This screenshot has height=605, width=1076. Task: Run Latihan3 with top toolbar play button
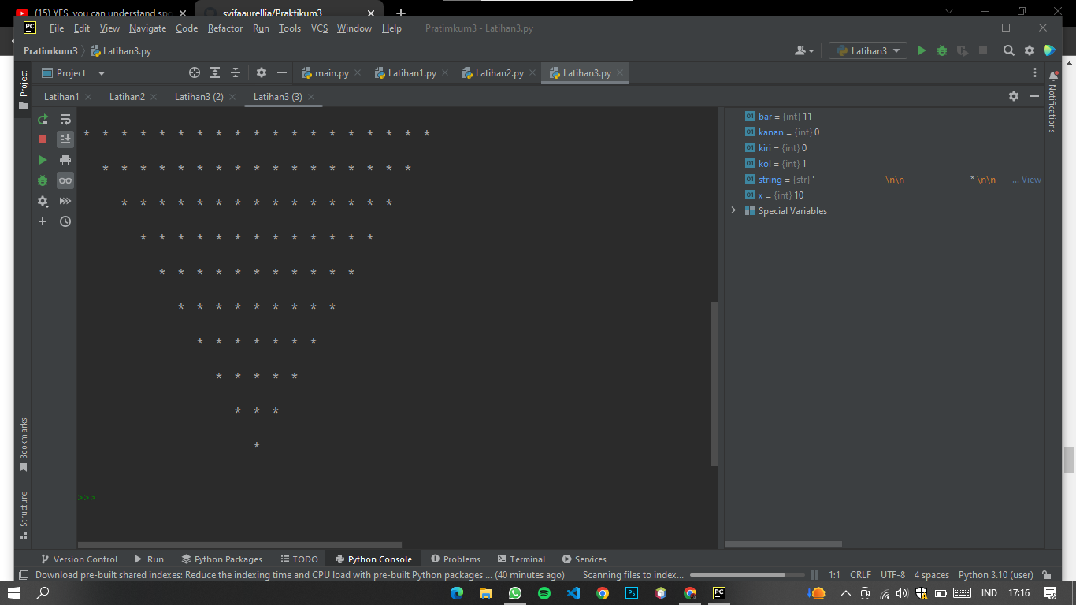922,50
